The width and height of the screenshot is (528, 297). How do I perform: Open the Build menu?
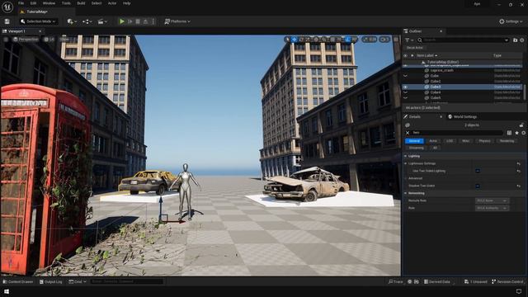click(81, 3)
